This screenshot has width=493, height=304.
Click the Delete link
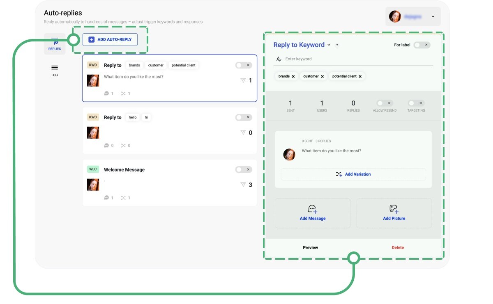398,247
